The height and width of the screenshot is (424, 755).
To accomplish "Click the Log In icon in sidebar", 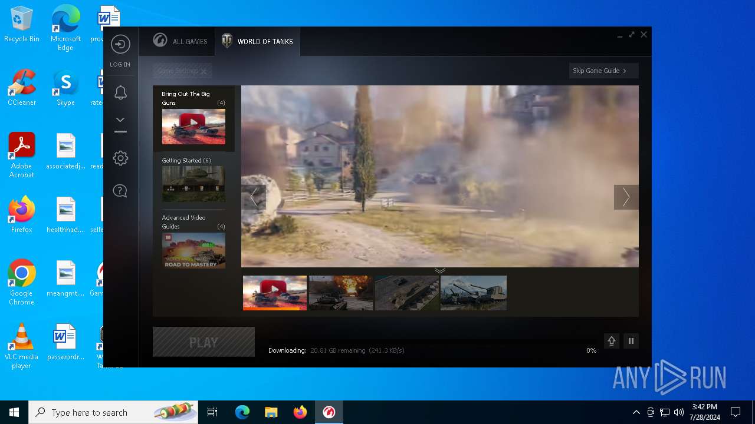I will click(120, 45).
